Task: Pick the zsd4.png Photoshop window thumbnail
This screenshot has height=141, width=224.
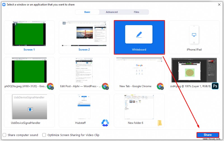Action: coord(194,74)
